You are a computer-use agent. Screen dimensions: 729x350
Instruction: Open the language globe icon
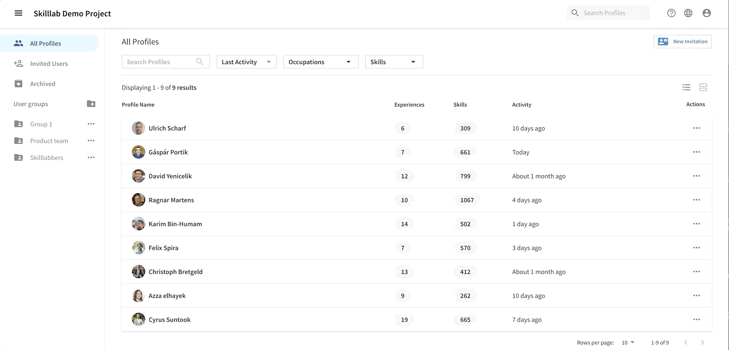point(688,13)
